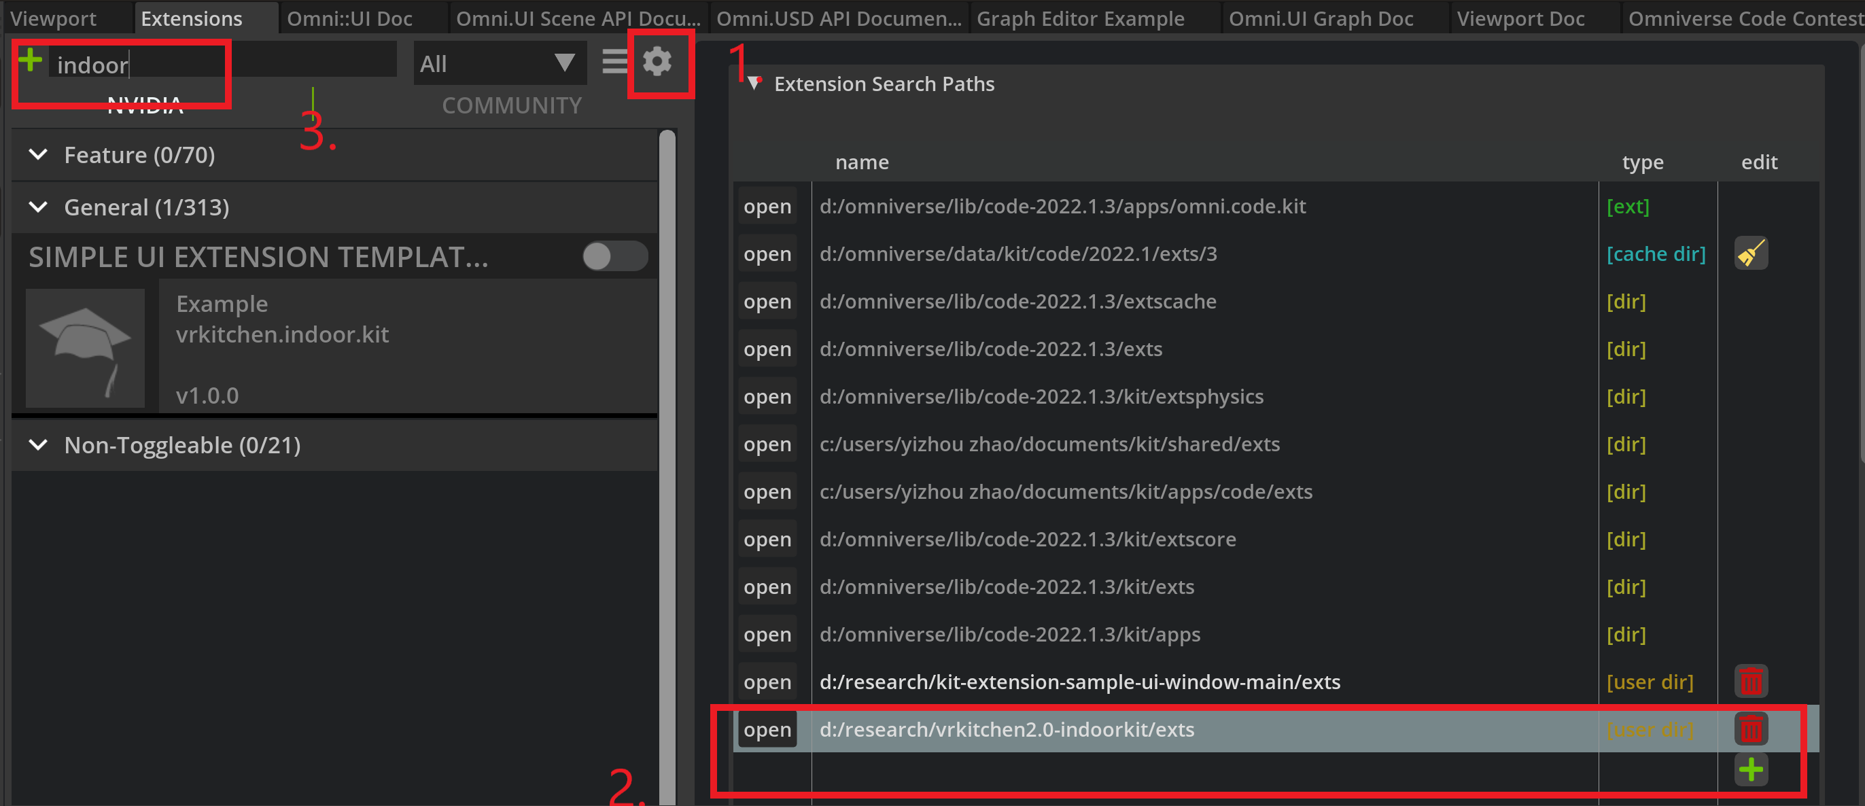1865x806 pixels.
Task: Click the search field containing indoor
Action: tap(223, 59)
